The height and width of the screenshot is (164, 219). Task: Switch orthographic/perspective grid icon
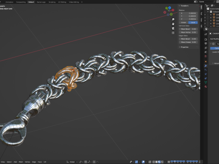click(x=173, y=33)
